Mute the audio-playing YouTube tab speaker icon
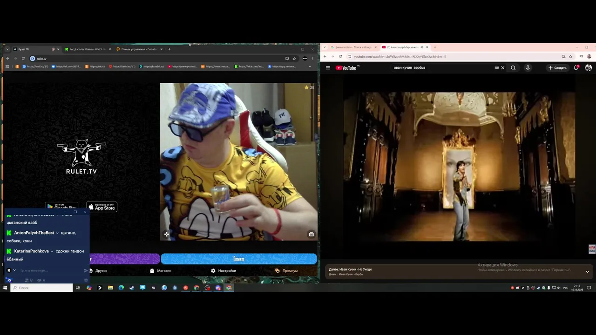Viewport: 596px width, 335px height. [422, 47]
